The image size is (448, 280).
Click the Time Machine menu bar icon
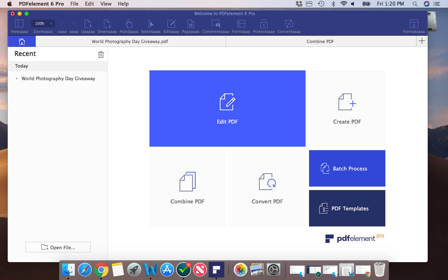coord(321,4)
